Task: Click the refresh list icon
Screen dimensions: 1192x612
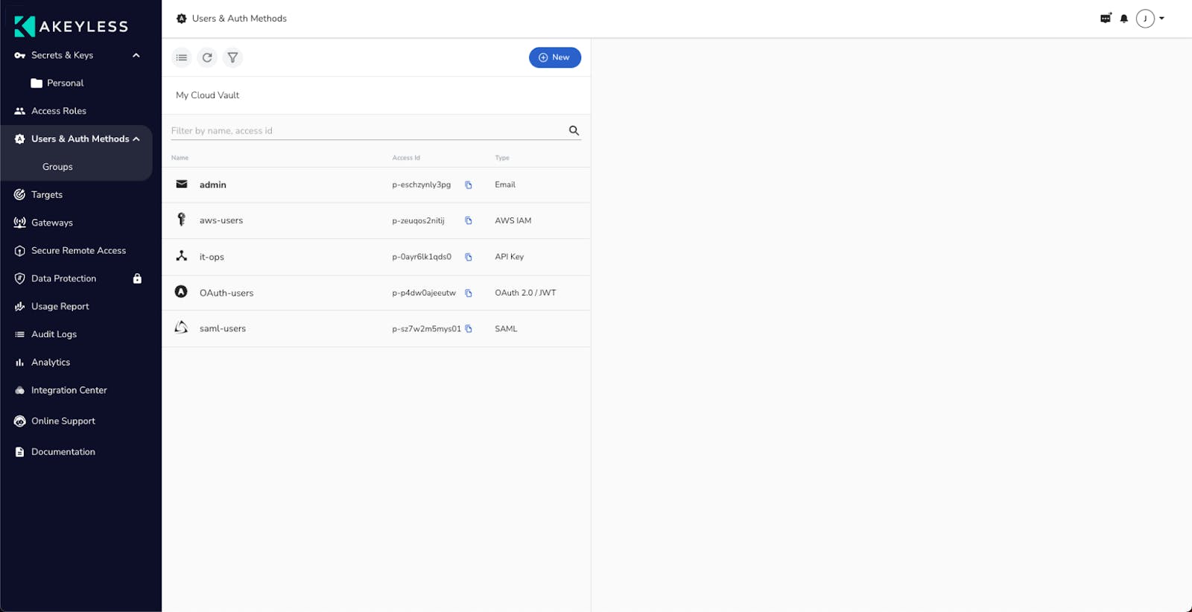Action: tap(207, 57)
